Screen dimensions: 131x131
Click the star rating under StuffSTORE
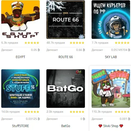[32, 112]
